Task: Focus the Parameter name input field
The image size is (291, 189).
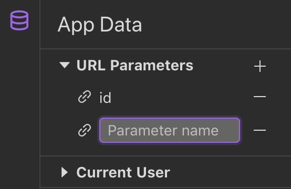Action: coord(170,130)
